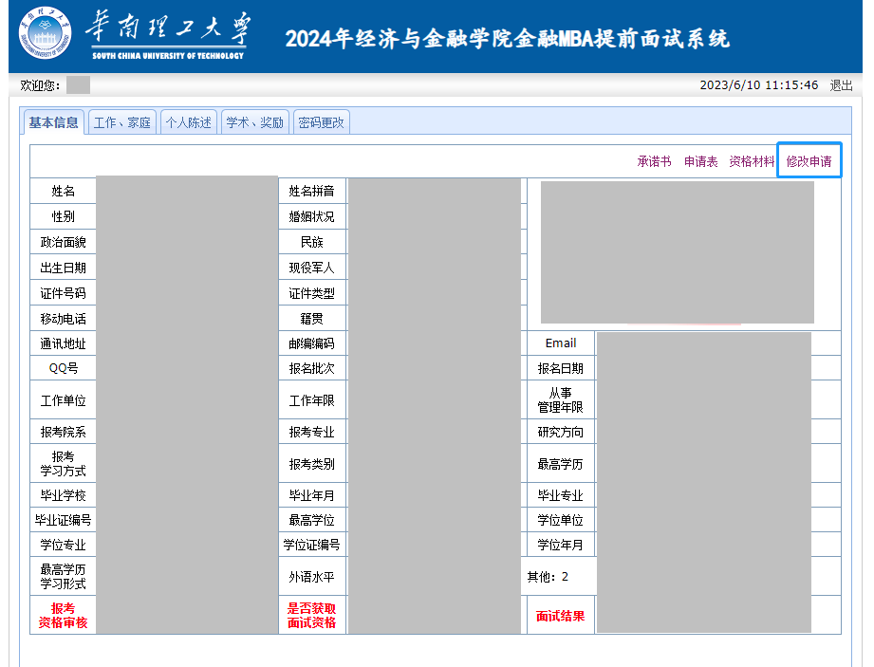Select the 毕业年月 label cell
This screenshot has width=874, height=667.
pyautogui.click(x=311, y=495)
